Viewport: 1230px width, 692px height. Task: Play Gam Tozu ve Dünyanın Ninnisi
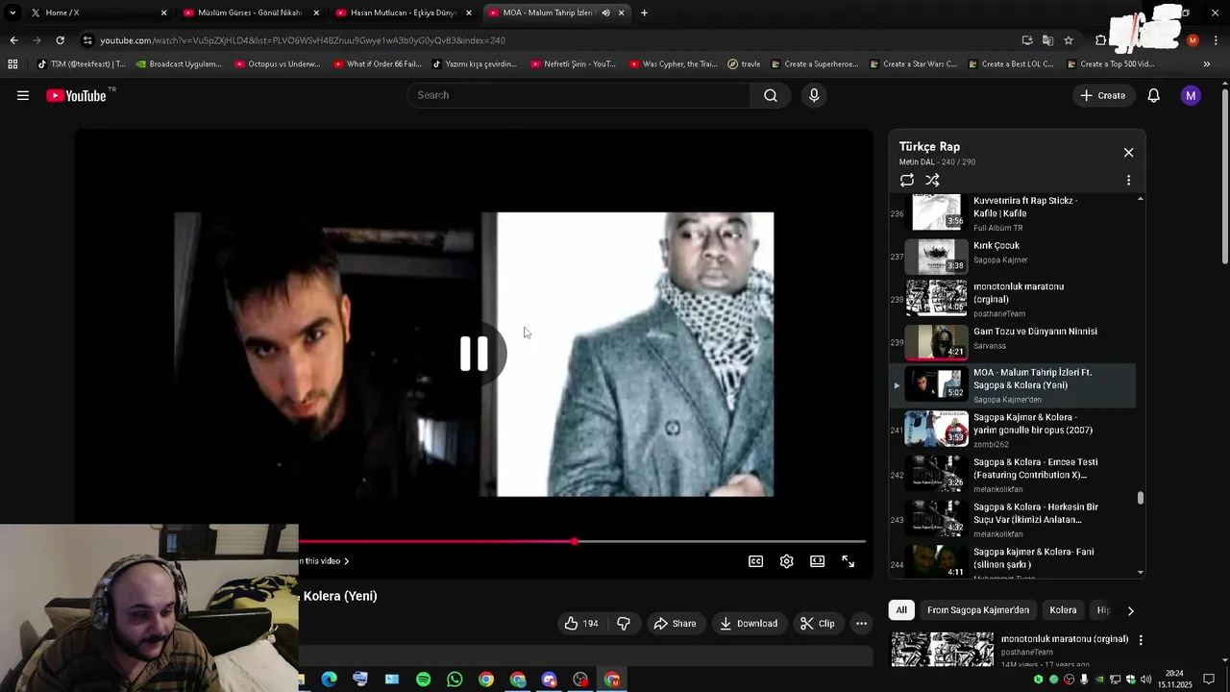pyautogui.click(x=1014, y=341)
